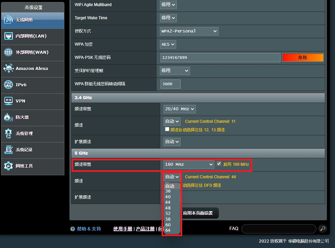Select channel 36 in the list
Screen dimensions: 335x248
[x=172, y=191]
